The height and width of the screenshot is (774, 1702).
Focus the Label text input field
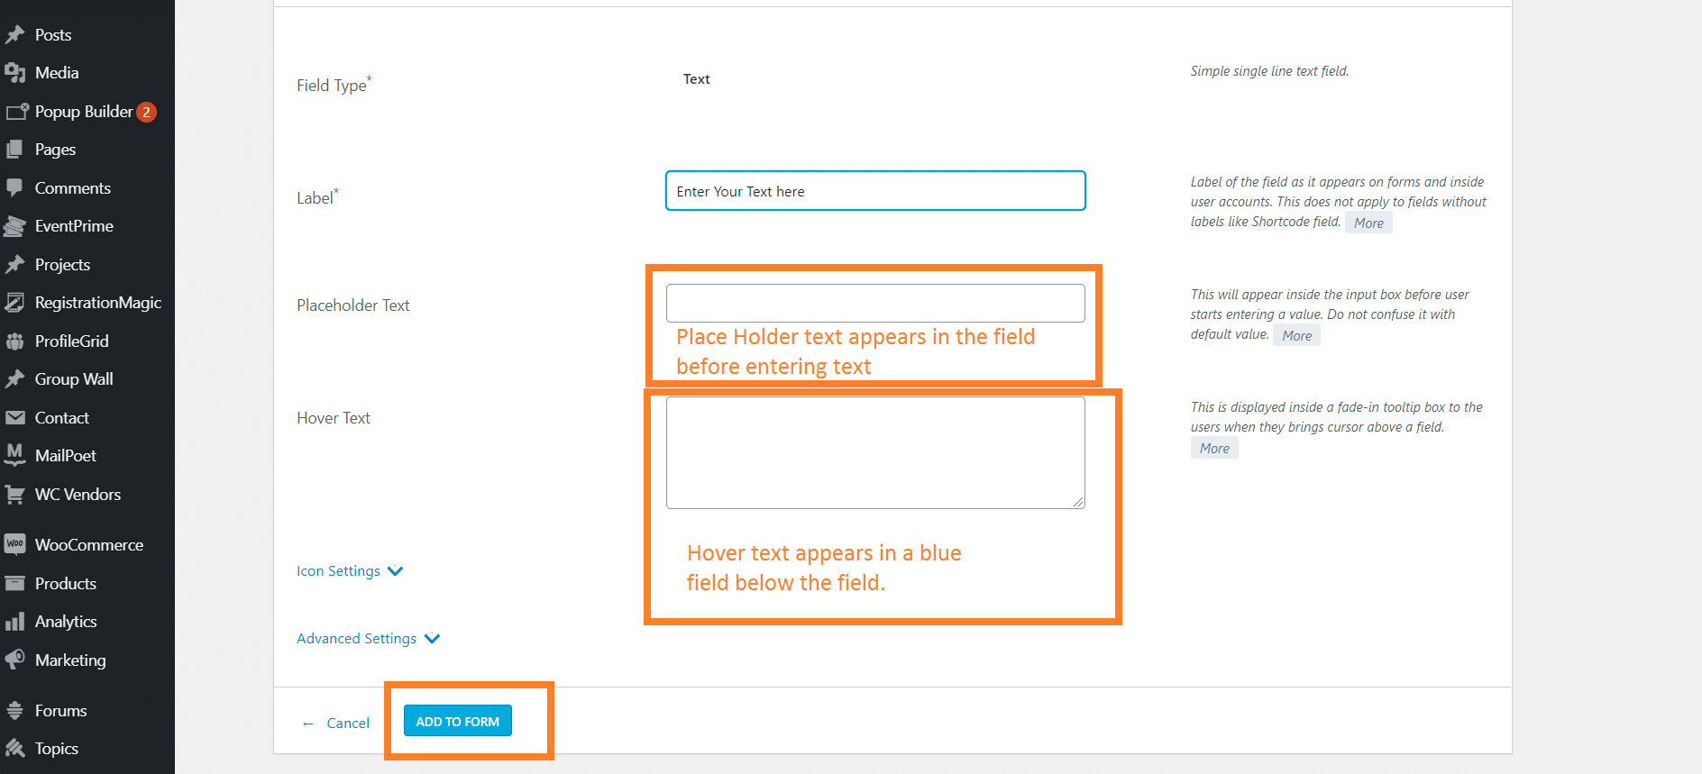874,191
